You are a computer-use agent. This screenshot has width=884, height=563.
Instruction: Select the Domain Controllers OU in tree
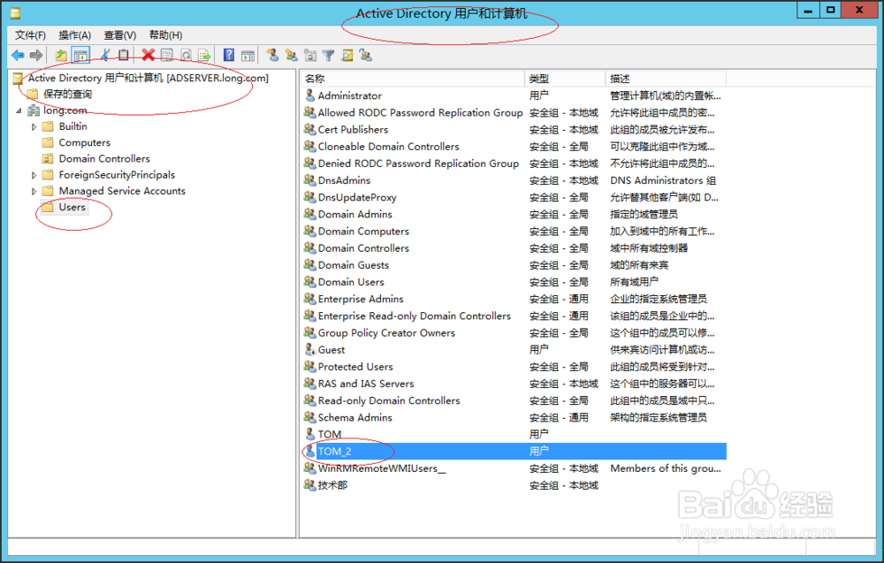tap(104, 159)
